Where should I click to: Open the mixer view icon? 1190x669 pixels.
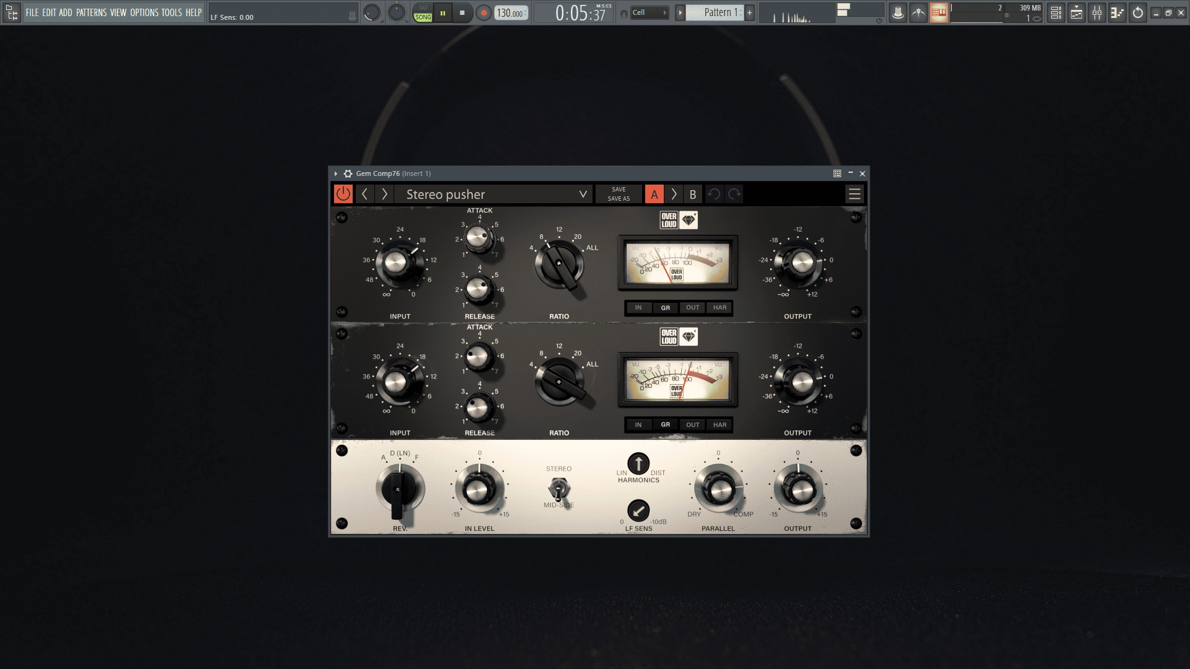click(1097, 12)
